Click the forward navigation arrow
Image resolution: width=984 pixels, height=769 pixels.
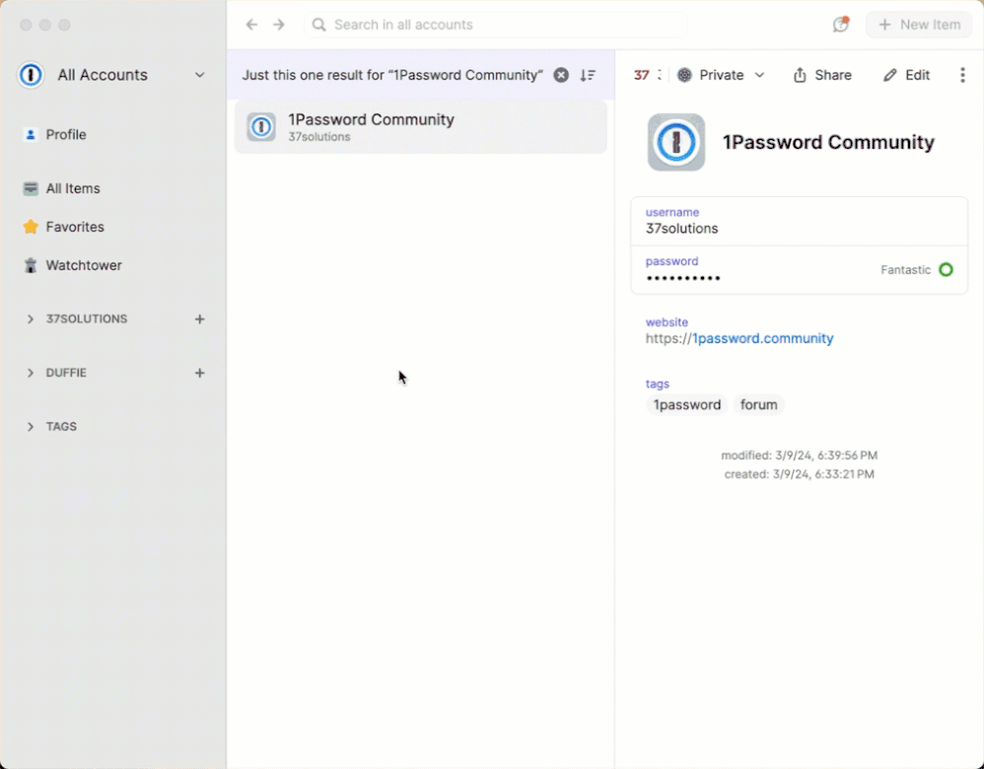[x=279, y=25]
